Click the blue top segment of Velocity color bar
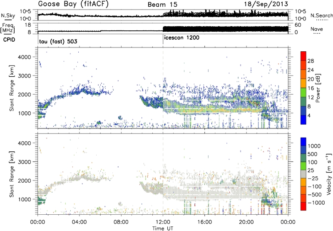The image size is (333, 231). 303,142
